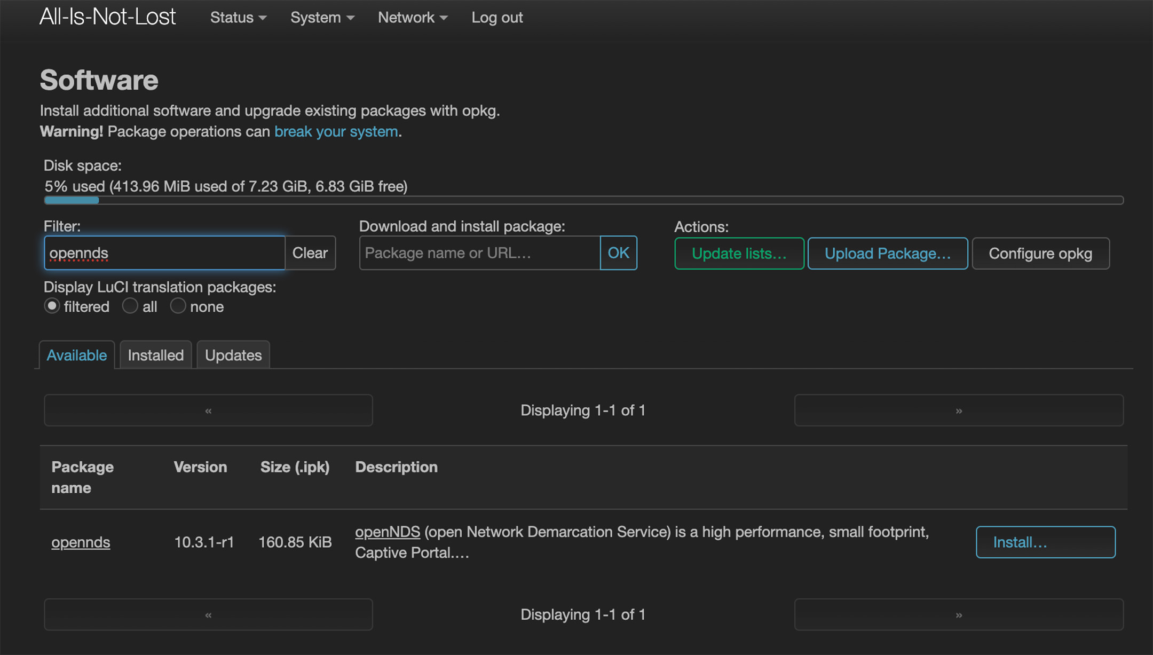Viewport: 1153px width, 655px height.
Task: Open the System menu
Action: (321, 17)
